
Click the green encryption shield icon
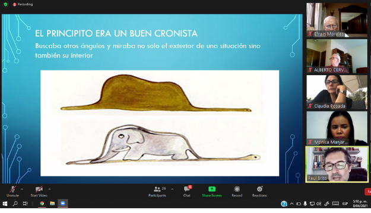pos(5,4)
